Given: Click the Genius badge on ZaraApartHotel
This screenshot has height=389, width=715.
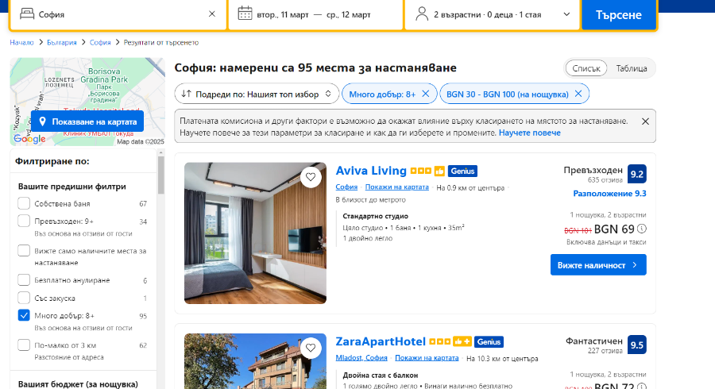Looking at the screenshot, I should click(x=489, y=342).
